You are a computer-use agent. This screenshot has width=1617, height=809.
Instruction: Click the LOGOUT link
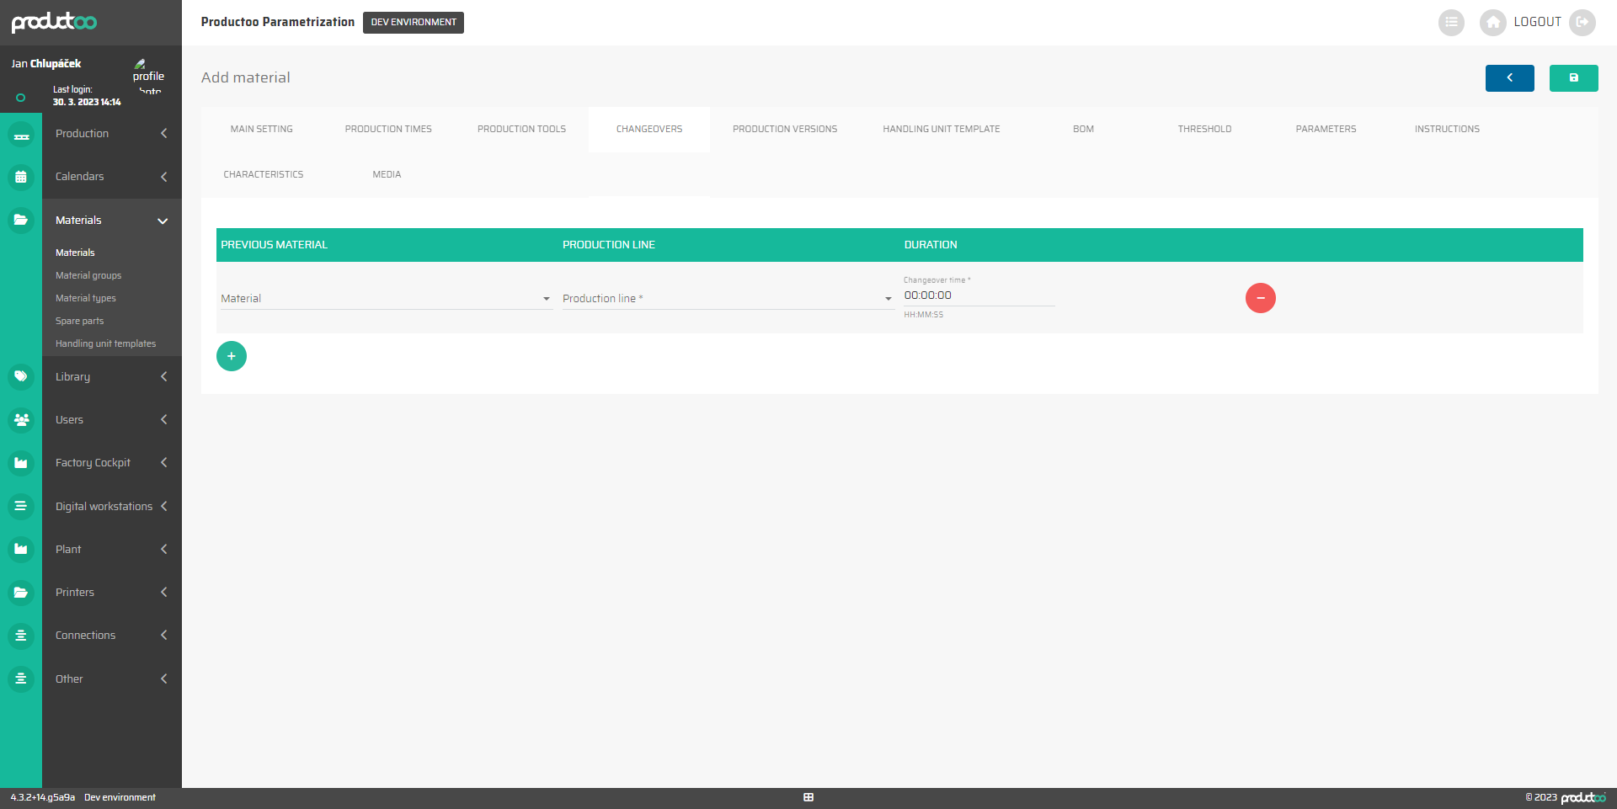(x=1537, y=22)
